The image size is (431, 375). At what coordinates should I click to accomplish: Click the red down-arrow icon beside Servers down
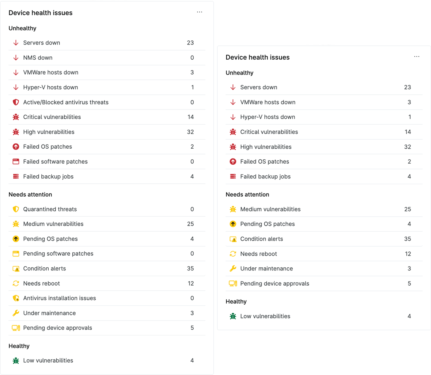(x=16, y=43)
